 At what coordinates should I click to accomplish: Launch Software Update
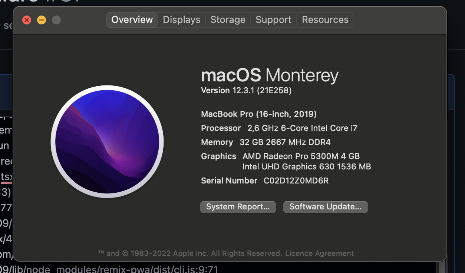coord(325,207)
